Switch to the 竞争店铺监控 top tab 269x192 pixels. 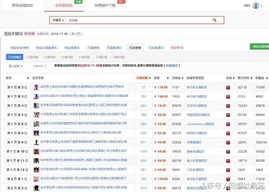tap(22, 5)
